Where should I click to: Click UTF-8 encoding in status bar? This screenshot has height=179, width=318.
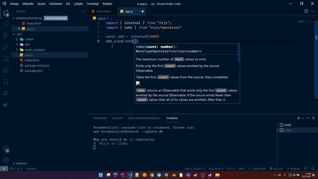coord(231,169)
